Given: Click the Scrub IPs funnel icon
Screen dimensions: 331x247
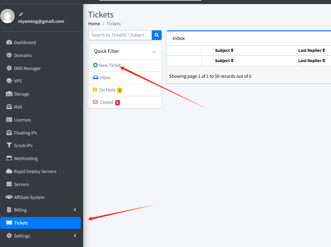Looking at the screenshot, I should [9, 145].
